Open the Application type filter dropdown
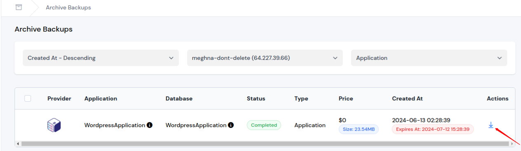The height and width of the screenshot is (151, 521). [x=429, y=58]
